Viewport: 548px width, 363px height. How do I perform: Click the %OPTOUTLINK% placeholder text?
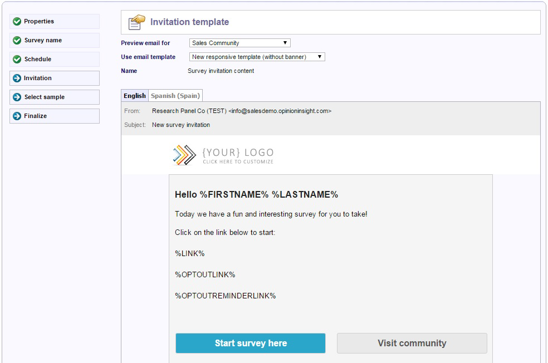[205, 274]
